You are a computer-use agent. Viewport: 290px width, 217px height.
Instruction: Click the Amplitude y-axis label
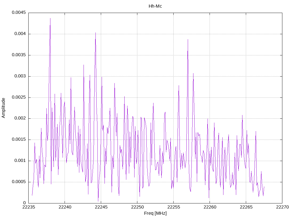pyautogui.click(x=4, y=108)
